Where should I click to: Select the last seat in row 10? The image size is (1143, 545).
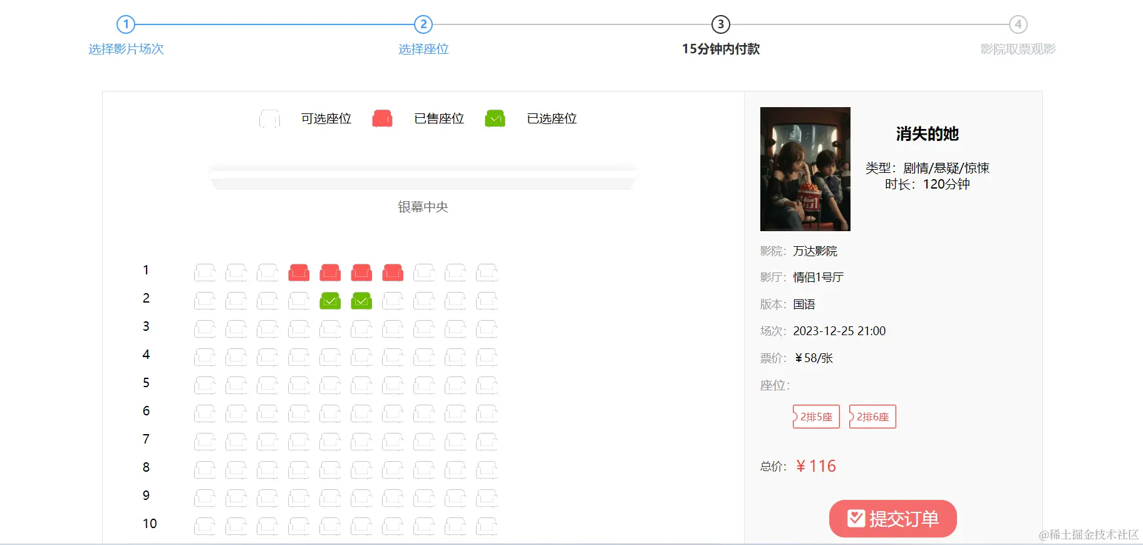pos(487,526)
